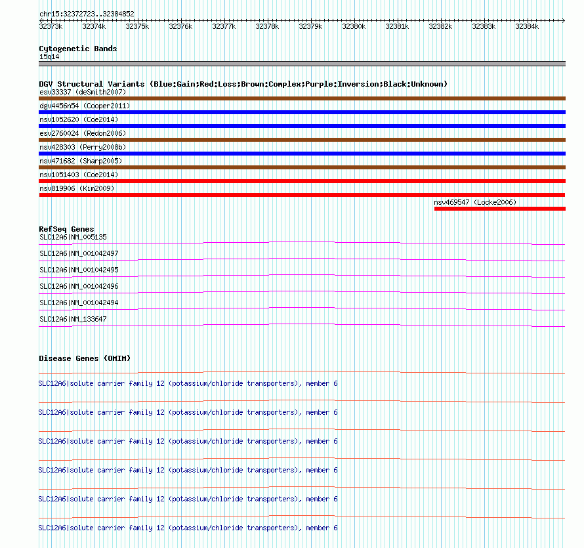Viewport: 584px width, 548px height.
Task: Click the 32374k ruler tick label
Action: click(94, 26)
